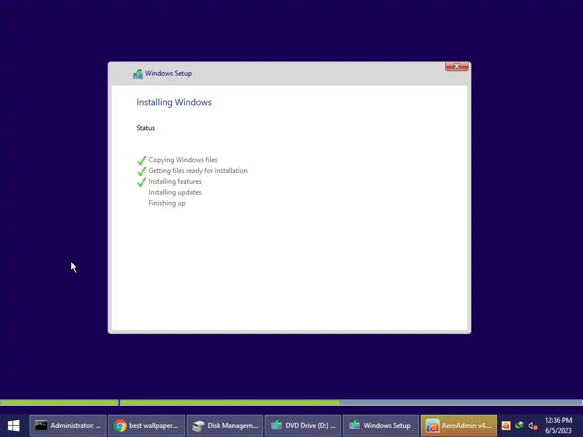Close the Windows Setup dialog

pos(457,66)
